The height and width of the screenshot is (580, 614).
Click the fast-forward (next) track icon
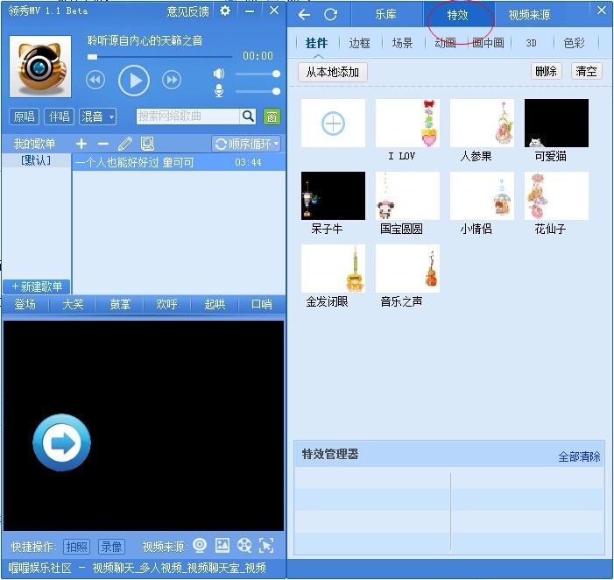pos(172,81)
